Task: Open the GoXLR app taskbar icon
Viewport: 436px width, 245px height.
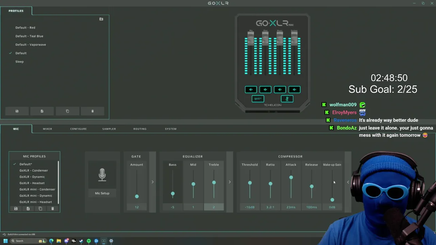Action: pos(104,241)
